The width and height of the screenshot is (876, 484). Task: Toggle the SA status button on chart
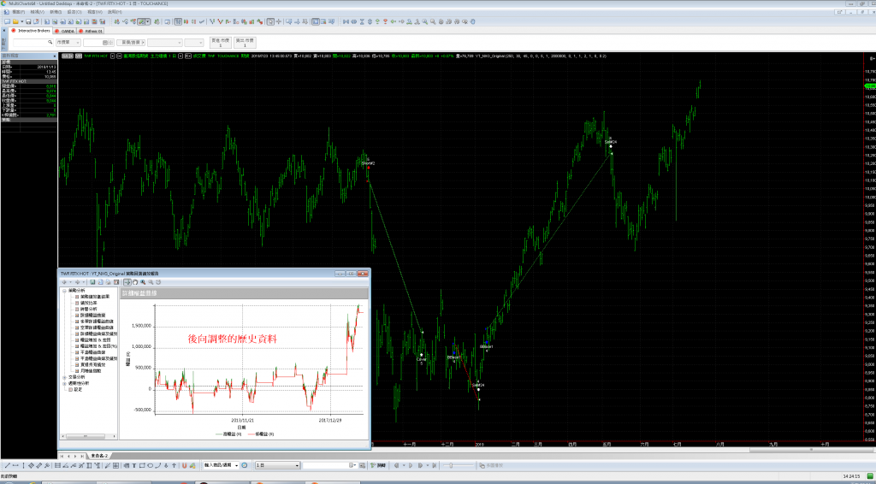click(x=67, y=56)
